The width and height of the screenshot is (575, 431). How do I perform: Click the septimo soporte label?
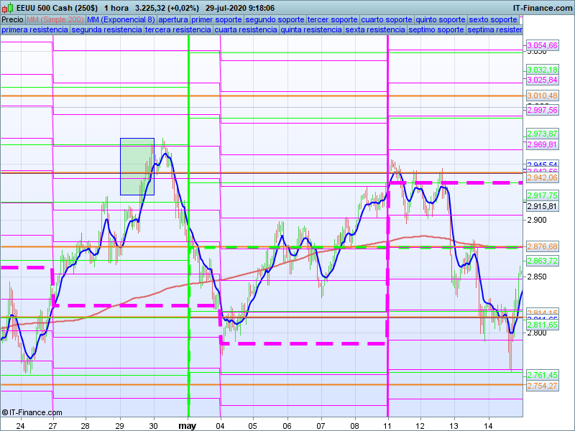tap(436, 30)
